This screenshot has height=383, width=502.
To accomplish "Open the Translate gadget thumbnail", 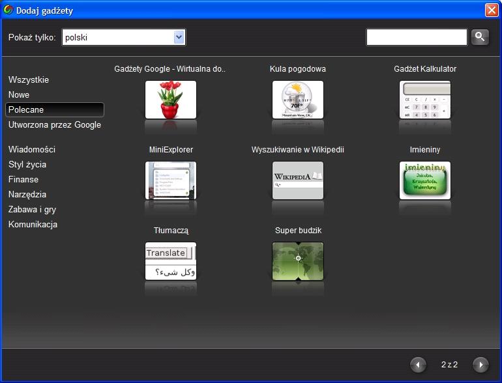I will point(171,261).
